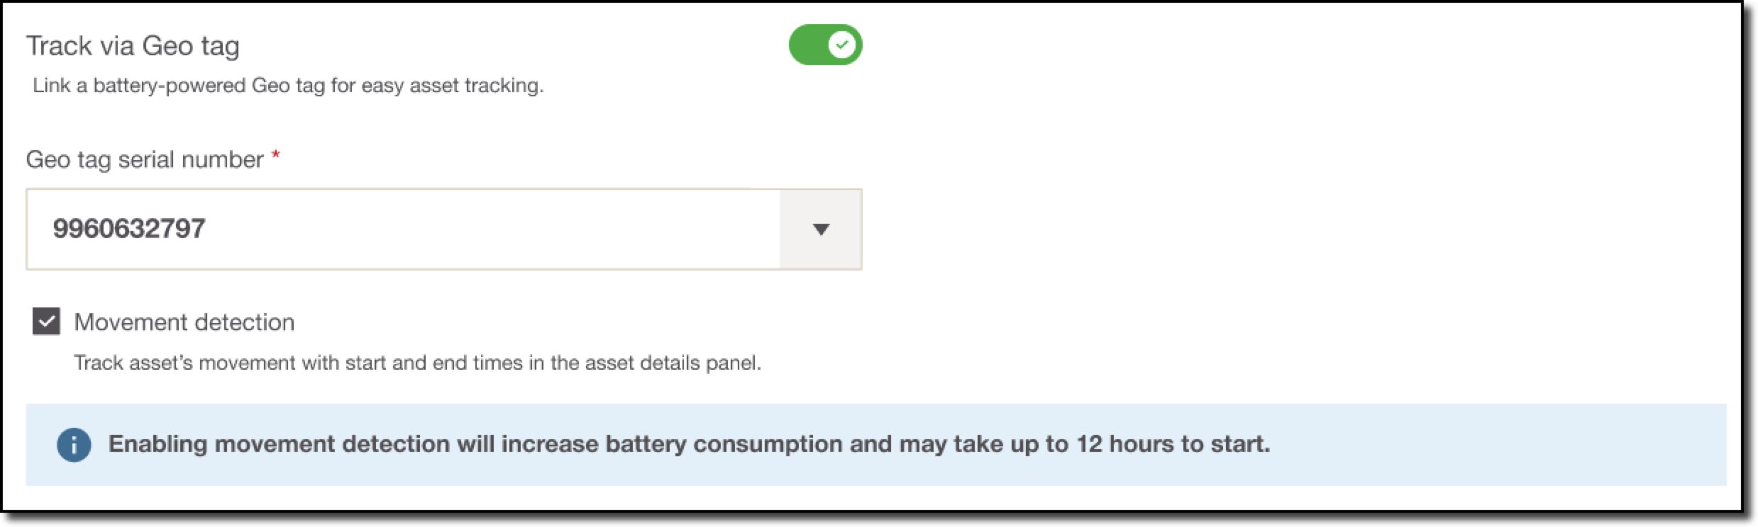
Task: Uncheck the Movement detection checkbox
Action: click(x=46, y=322)
